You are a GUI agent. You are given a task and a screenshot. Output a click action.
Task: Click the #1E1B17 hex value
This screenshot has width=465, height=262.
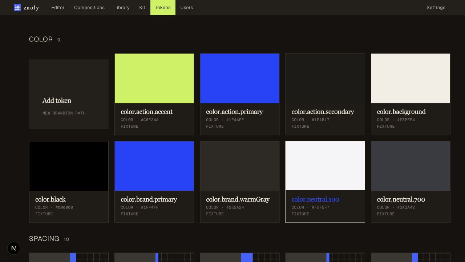coord(320,120)
